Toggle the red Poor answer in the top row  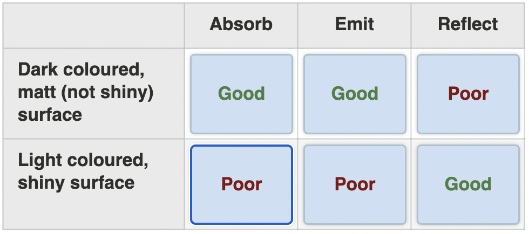(468, 94)
